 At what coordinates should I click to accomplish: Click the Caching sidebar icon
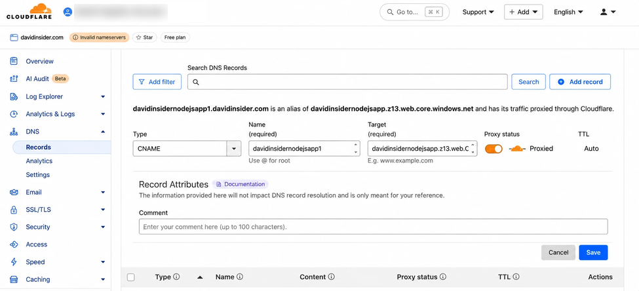tap(14, 280)
